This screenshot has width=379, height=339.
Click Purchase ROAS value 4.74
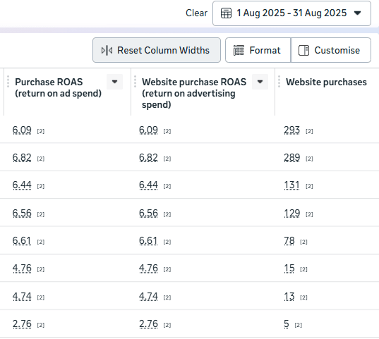[x=22, y=297]
